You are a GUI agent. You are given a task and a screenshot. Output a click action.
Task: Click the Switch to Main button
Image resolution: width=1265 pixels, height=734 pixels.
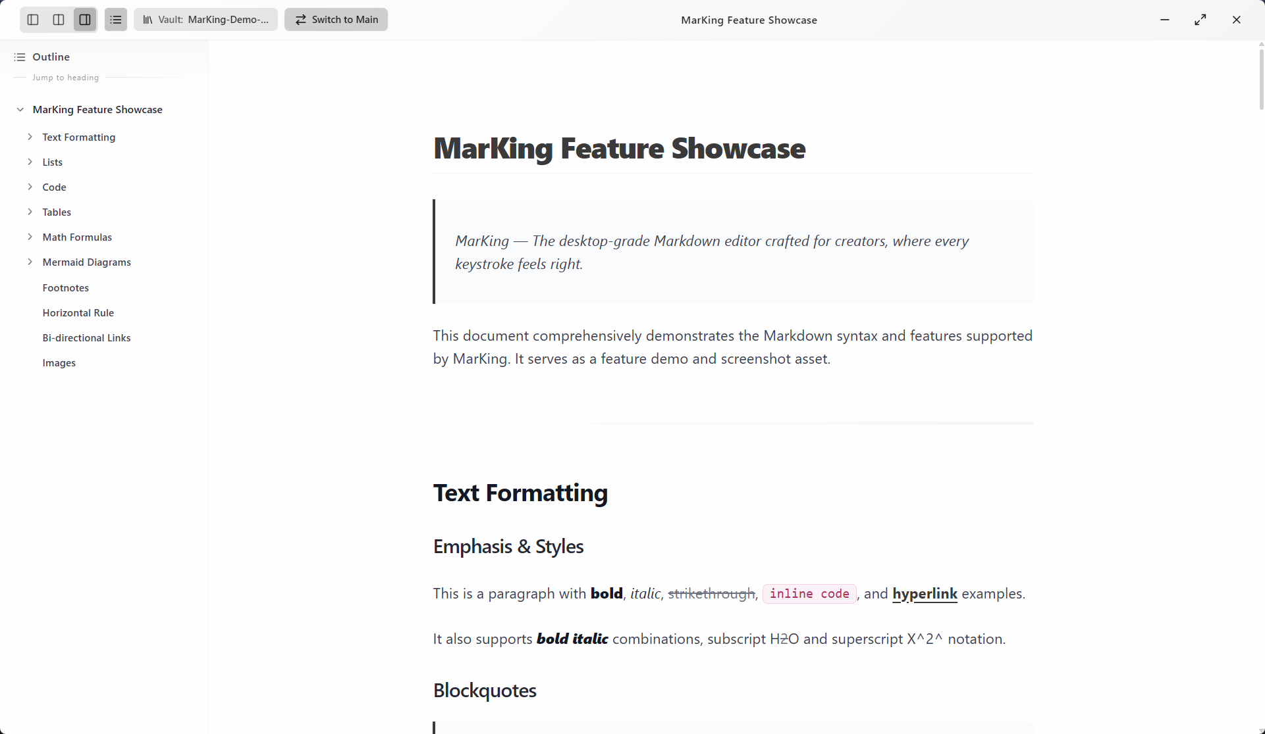336,20
